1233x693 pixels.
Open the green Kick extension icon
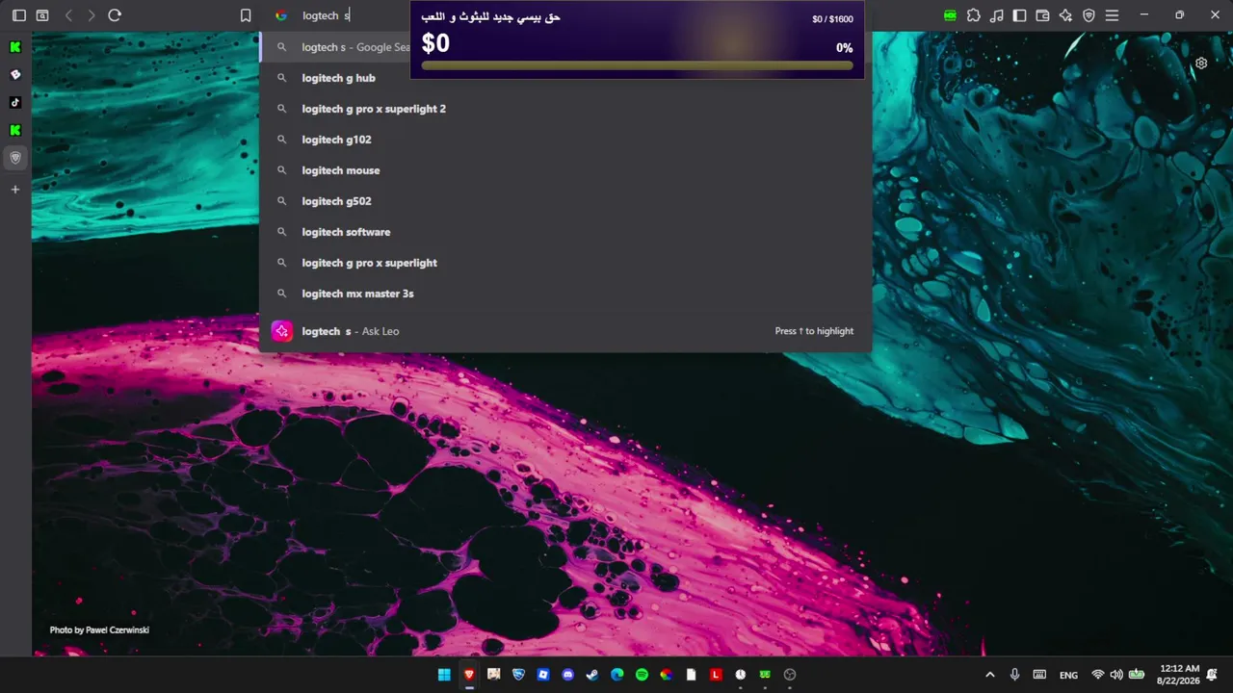click(951, 15)
